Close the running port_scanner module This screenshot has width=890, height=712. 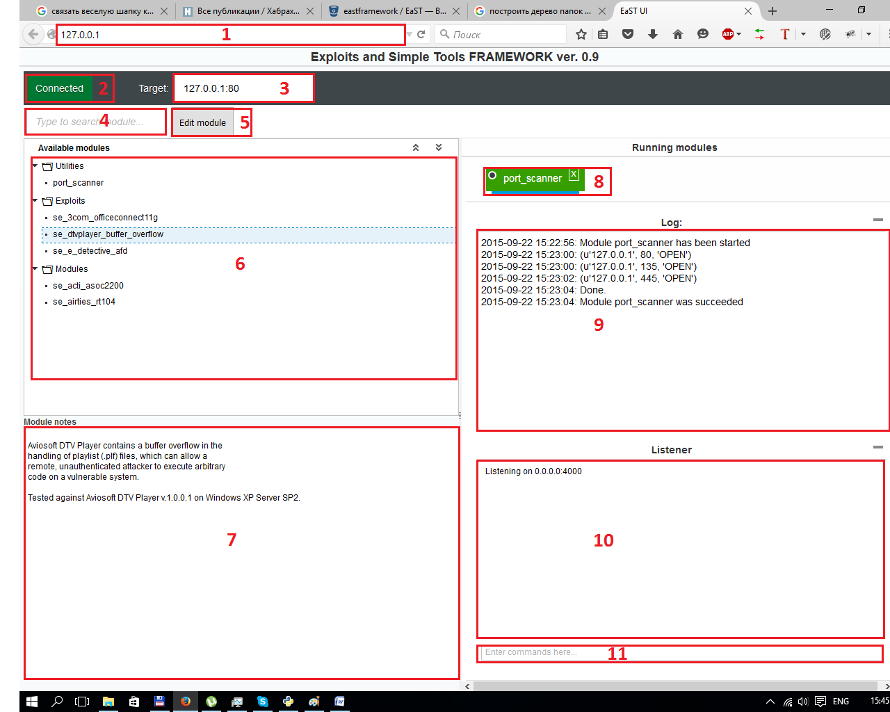(x=574, y=175)
